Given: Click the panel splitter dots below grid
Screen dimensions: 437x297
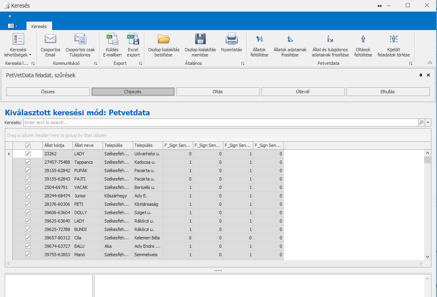Looking at the screenshot, I should coord(218,270).
